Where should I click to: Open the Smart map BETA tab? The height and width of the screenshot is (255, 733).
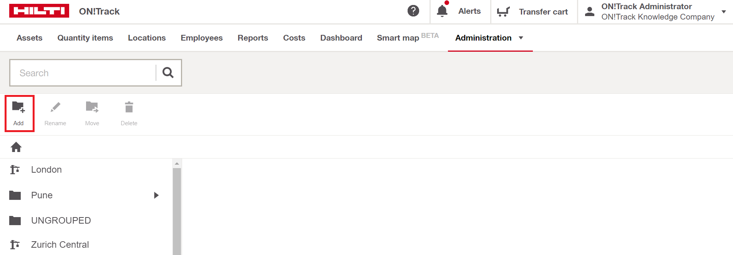pos(408,37)
